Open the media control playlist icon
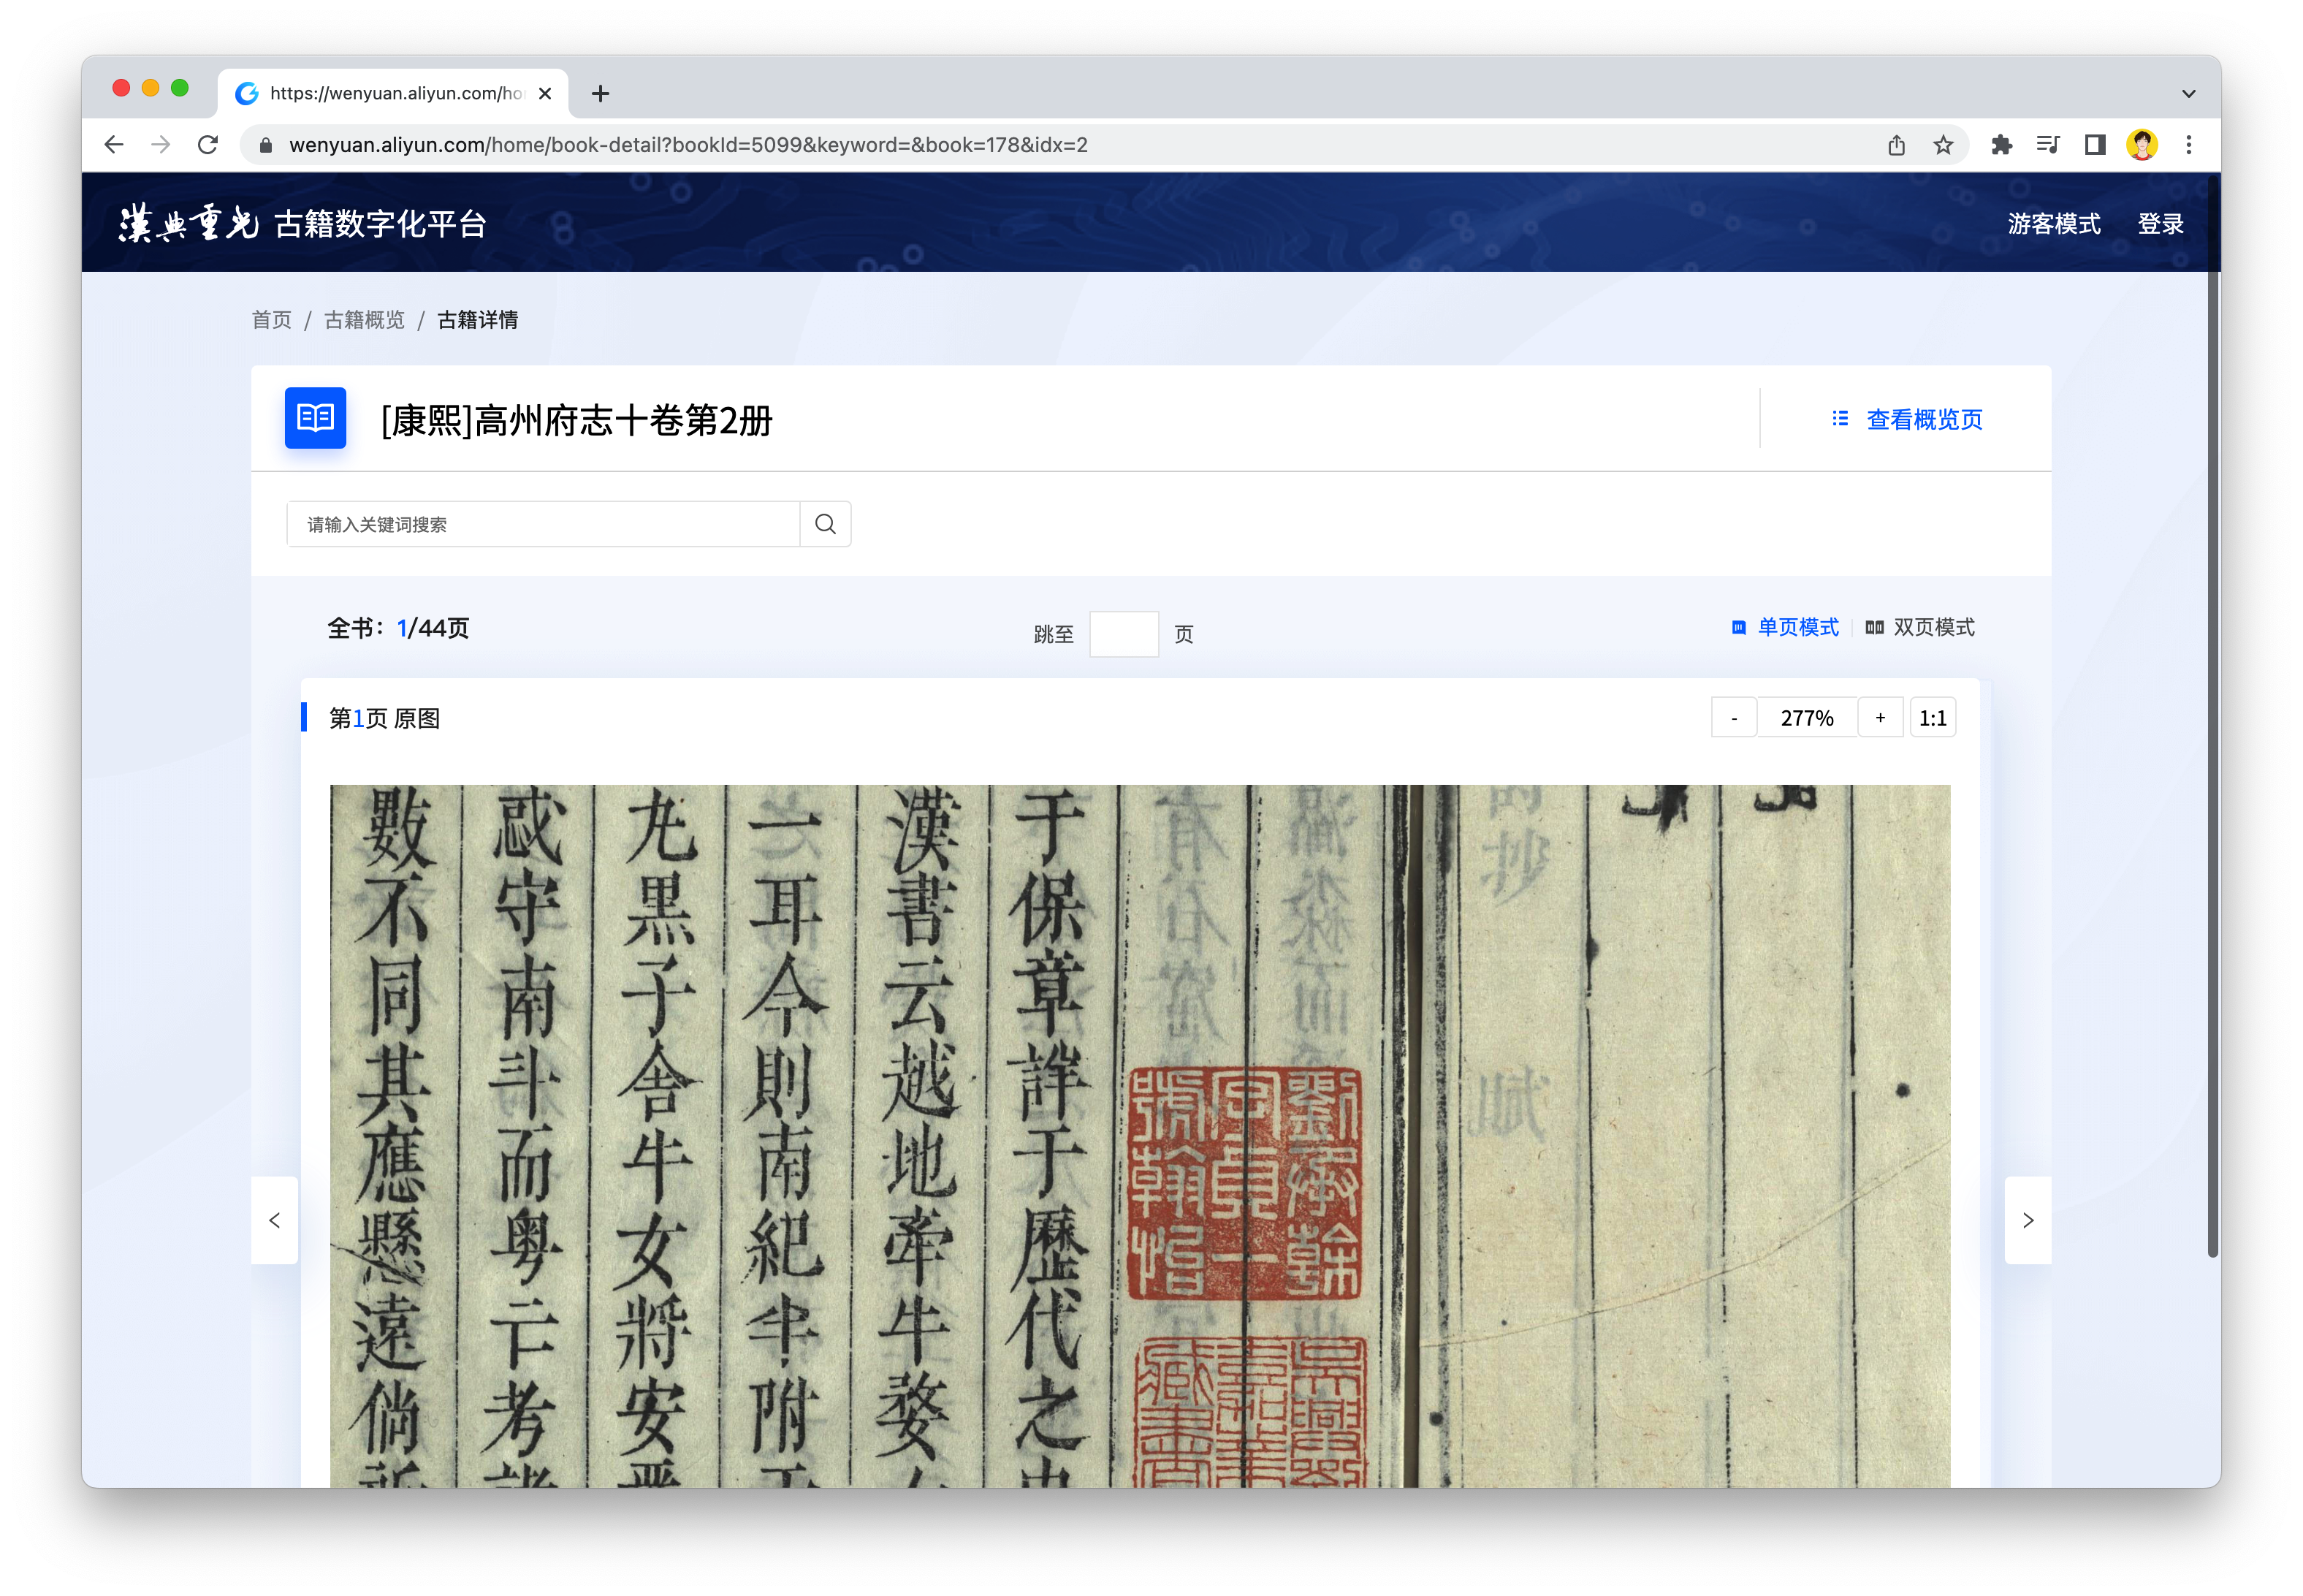 pos(2047,145)
